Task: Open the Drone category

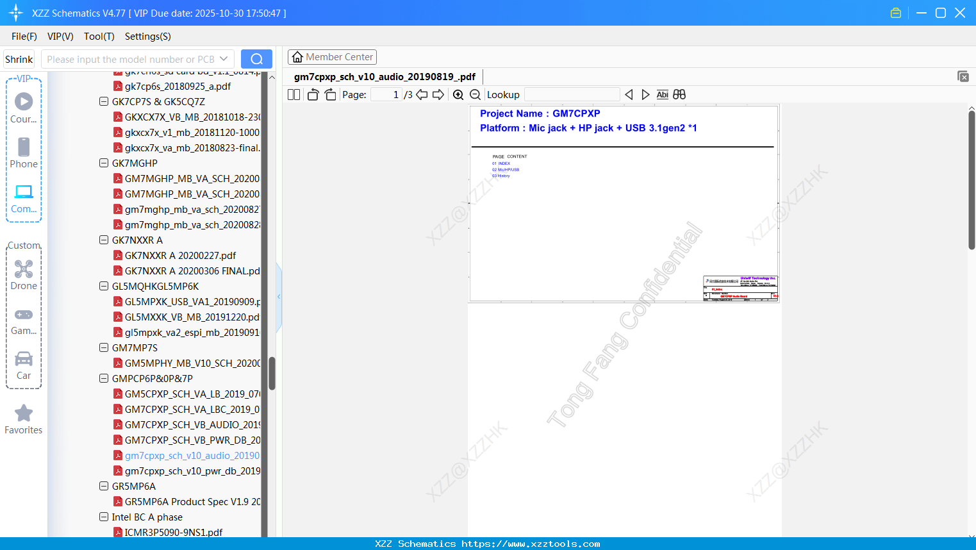Action: tap(24, 275)
